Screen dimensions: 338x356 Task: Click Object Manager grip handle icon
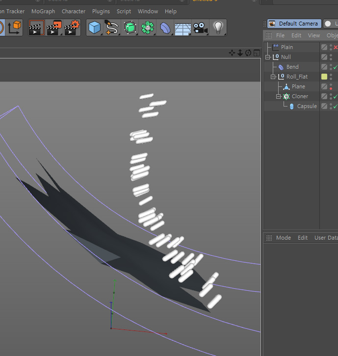[269, 35]
